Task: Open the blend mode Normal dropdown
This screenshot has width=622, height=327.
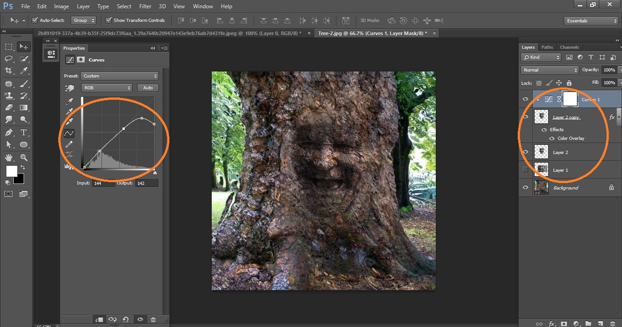Action: click(549, 70)
